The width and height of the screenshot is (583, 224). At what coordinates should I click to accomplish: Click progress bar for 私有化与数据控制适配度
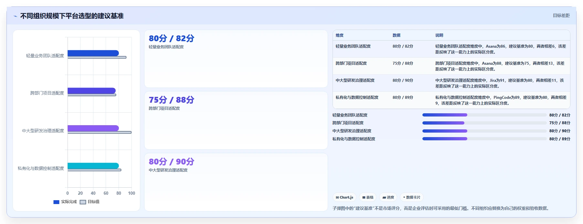tap(484, 139)
